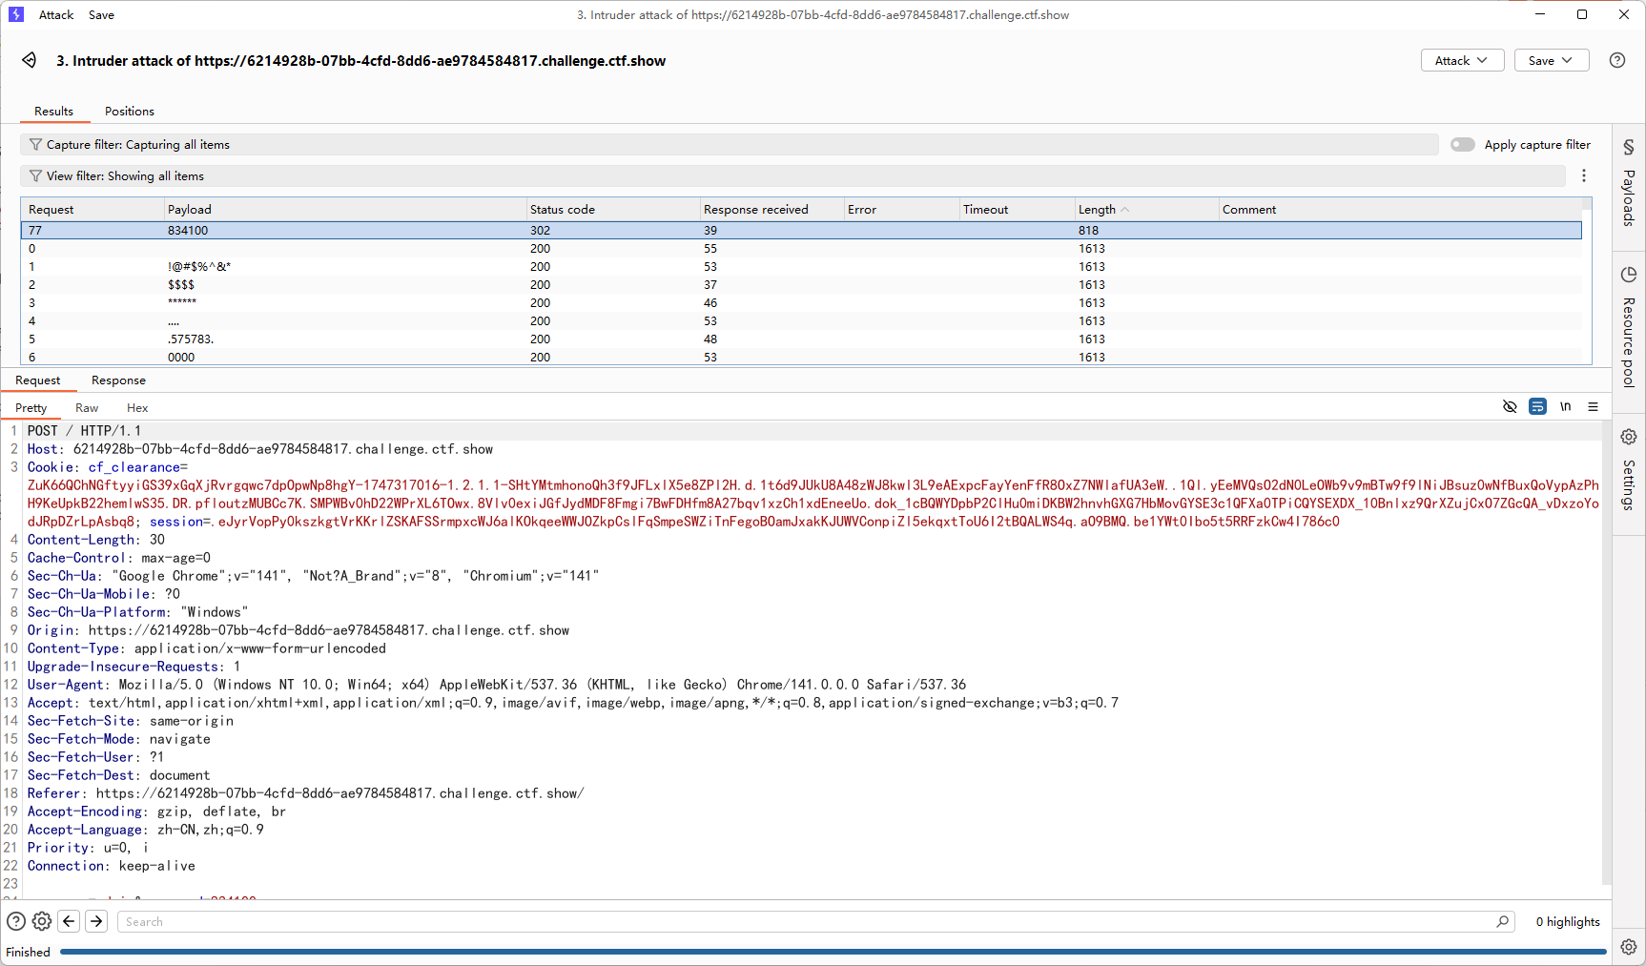Expand the Attack dropdown button

pos(1461,60)
